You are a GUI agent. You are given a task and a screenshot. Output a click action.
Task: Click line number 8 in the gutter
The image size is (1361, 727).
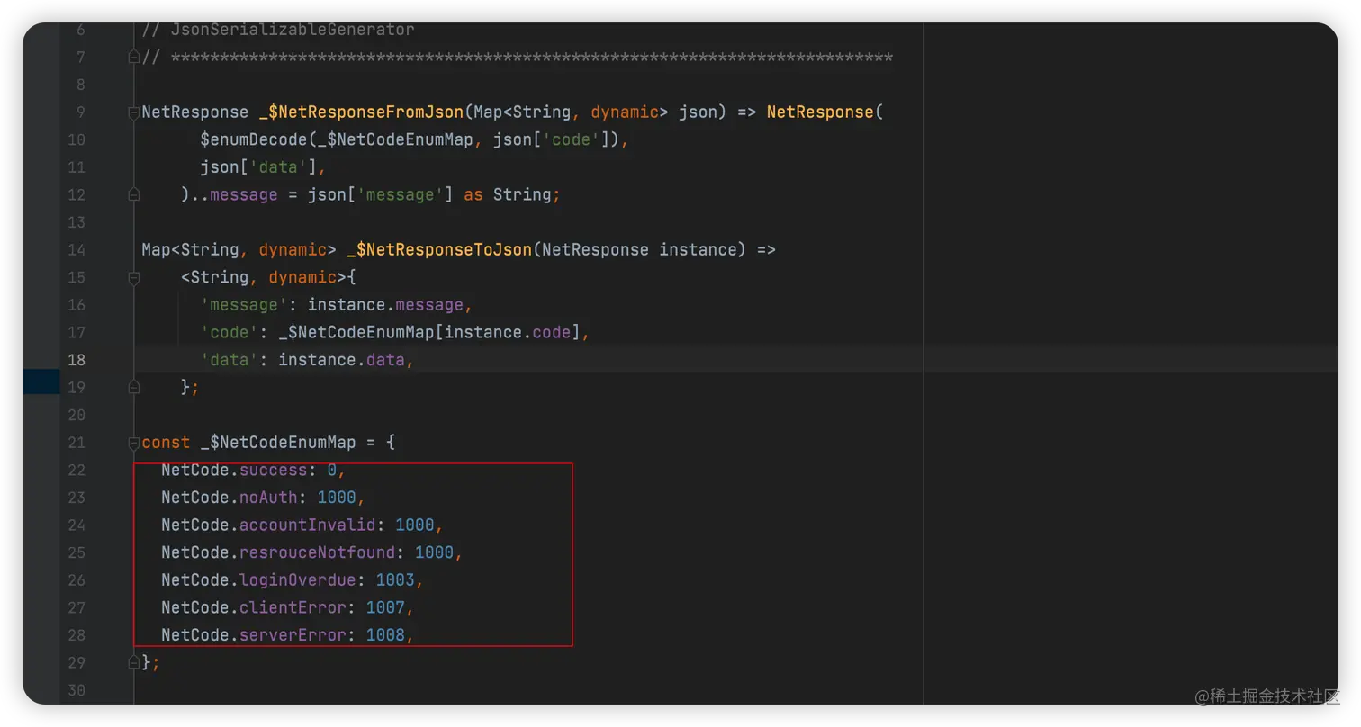[81, 85]
